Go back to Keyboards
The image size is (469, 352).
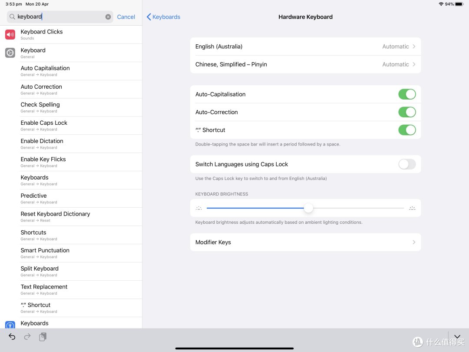click(163, 17)
